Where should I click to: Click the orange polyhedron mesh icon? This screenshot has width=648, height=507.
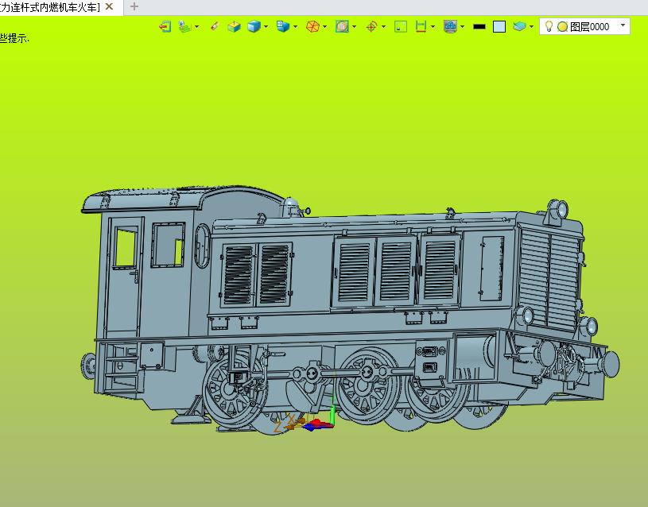[x=312, y=27]
